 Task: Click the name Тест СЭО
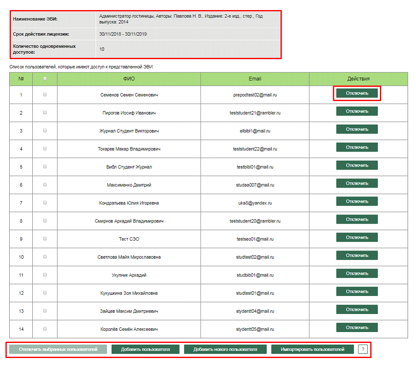129,239
